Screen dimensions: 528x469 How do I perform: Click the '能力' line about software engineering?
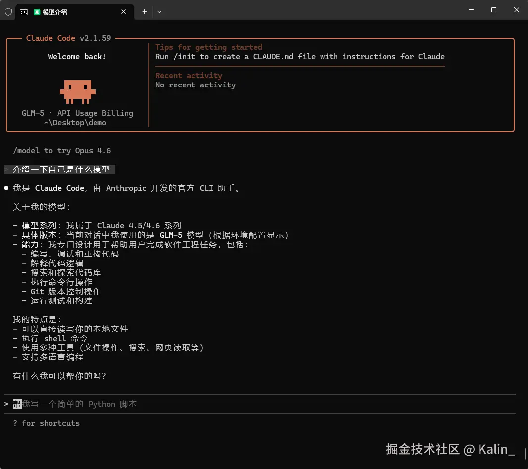pos(130,244)
